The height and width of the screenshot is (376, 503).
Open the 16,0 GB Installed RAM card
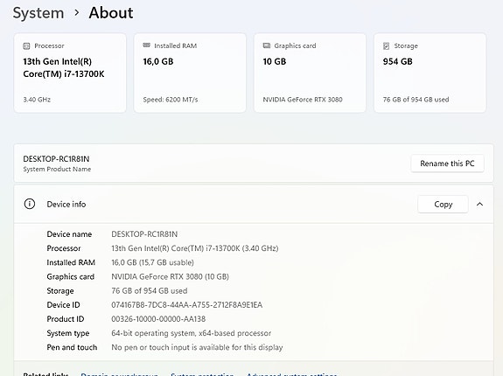pos(190,73)
